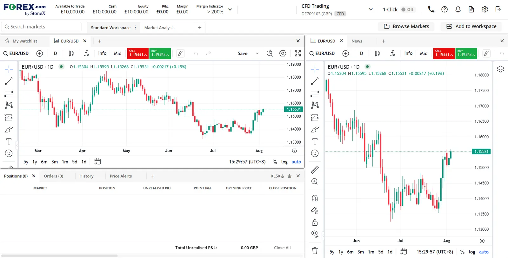The height and width of the screenshot is (258, 508).
Task: Click Close All positions button
Action: coord(282,248)
